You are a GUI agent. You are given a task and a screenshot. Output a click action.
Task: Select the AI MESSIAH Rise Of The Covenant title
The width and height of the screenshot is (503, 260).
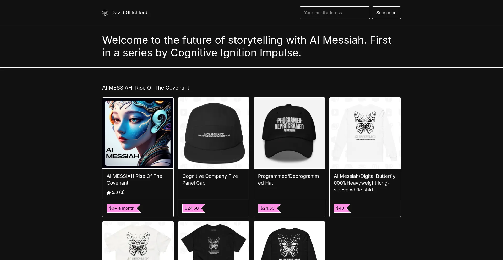134,180
